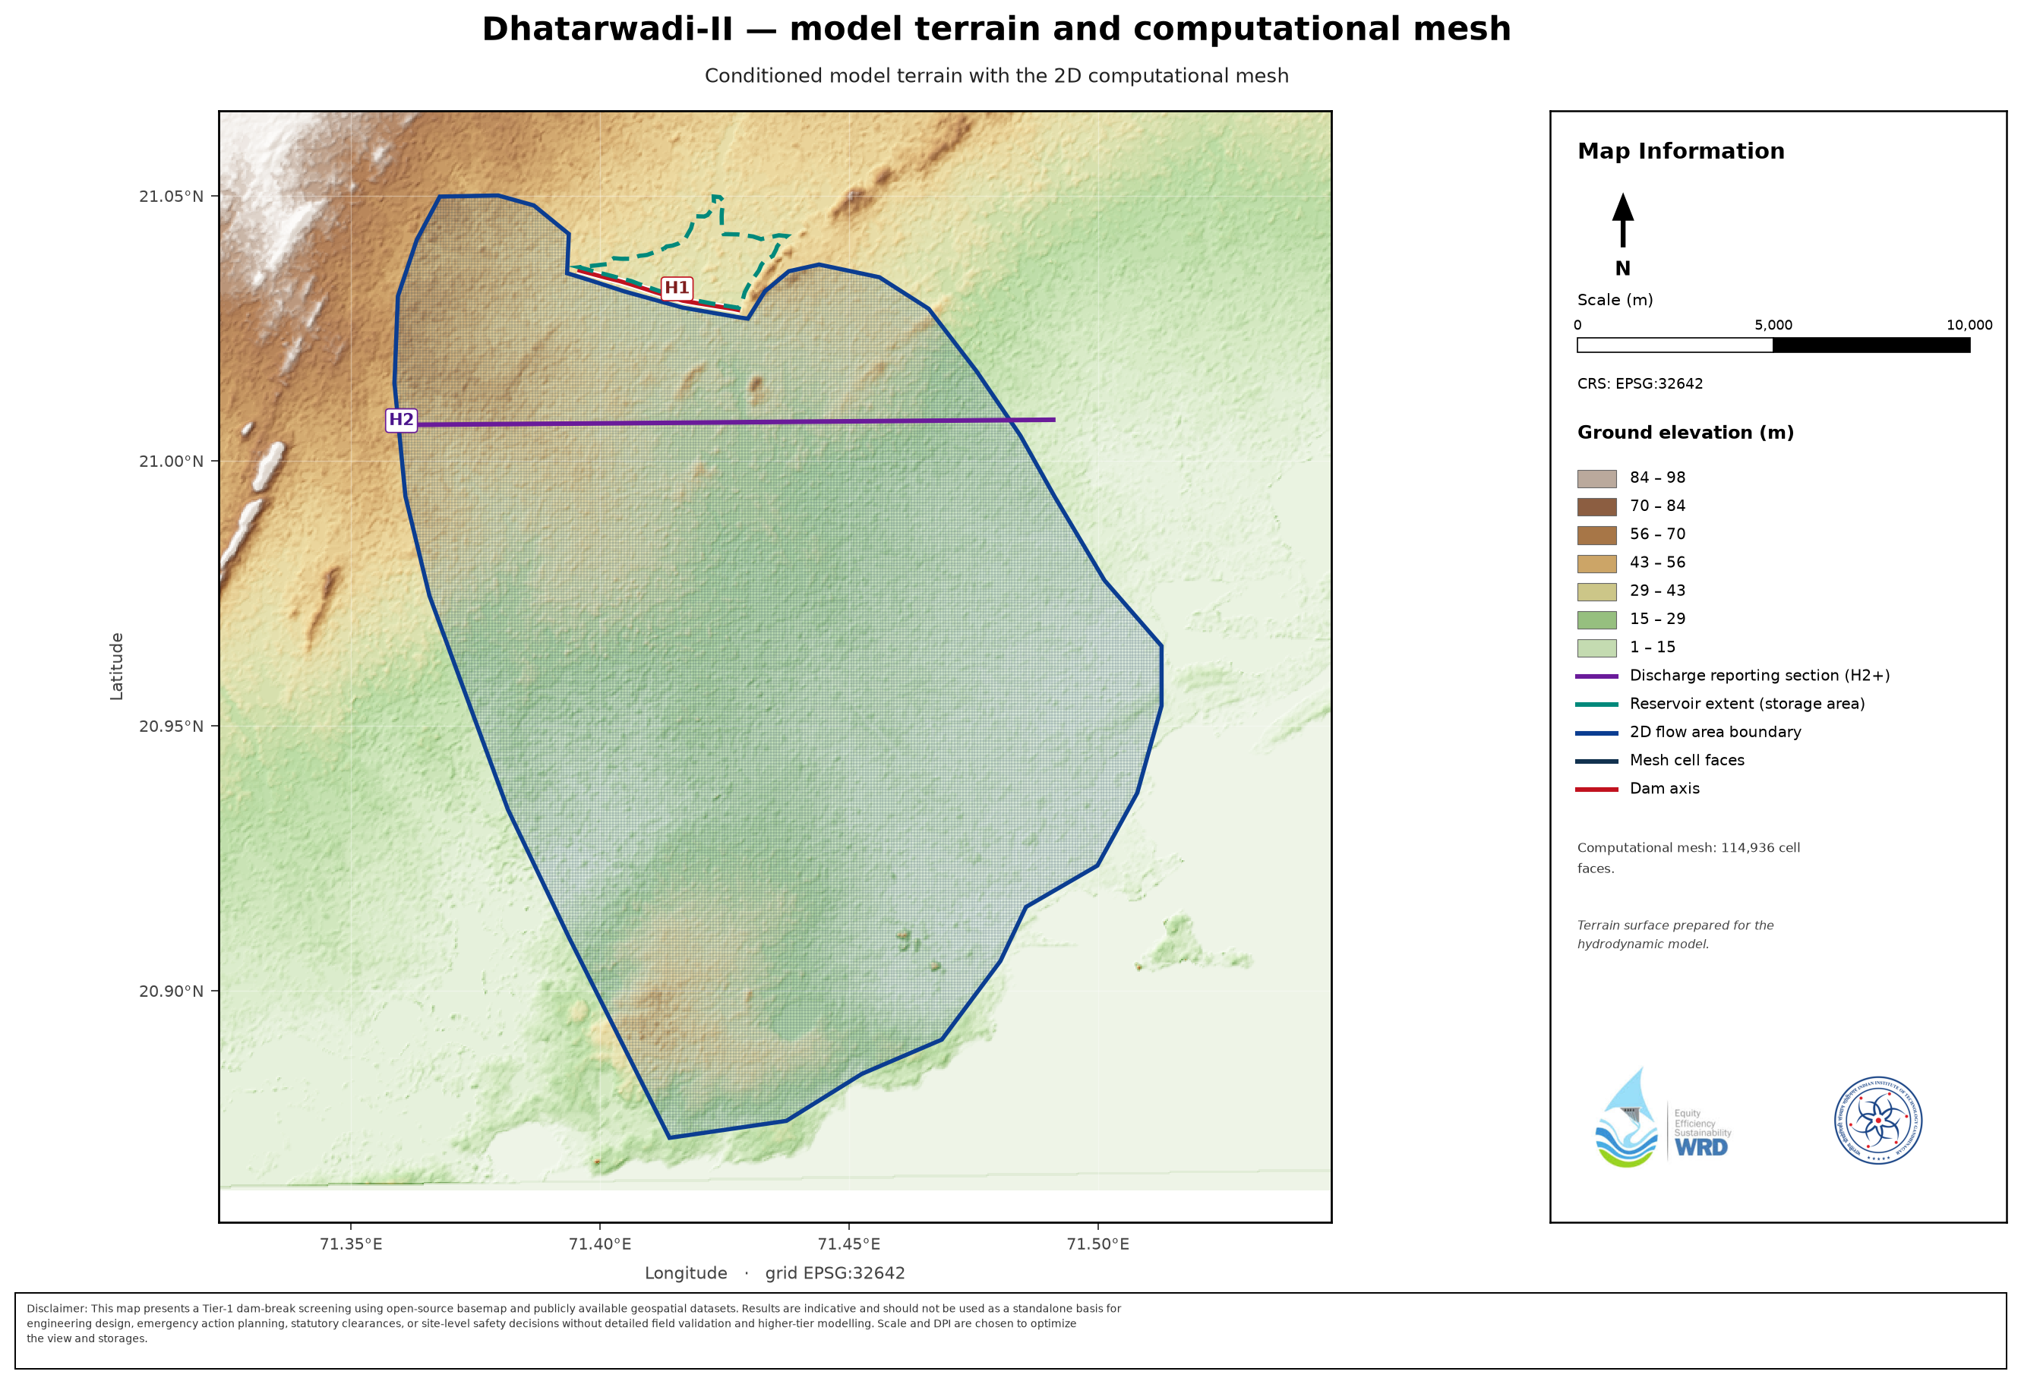Viewport: 2021px width, 1384px height.
Task: Click the WRD water drop logo
Action: (1663, 1118)
